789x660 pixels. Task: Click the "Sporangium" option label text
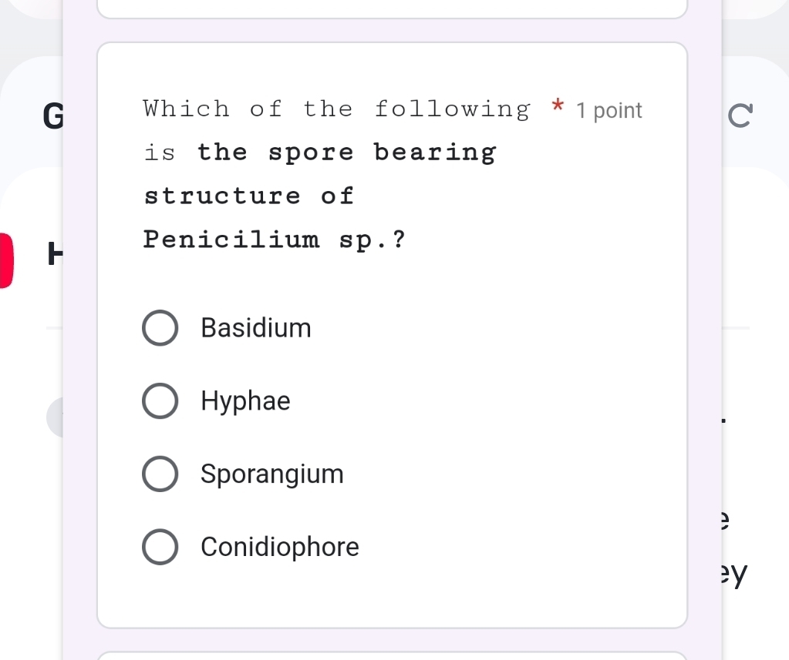click(x=272, y=474)
